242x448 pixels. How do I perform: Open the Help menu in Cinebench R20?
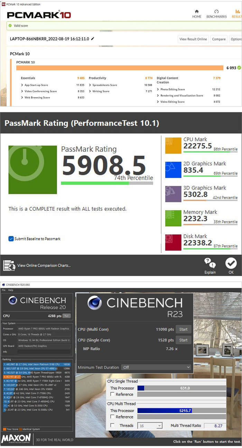coord(11,290)
